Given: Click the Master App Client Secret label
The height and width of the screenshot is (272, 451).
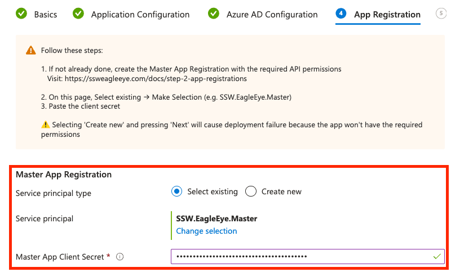Looking at the screenshot, I should click(60, 257).
